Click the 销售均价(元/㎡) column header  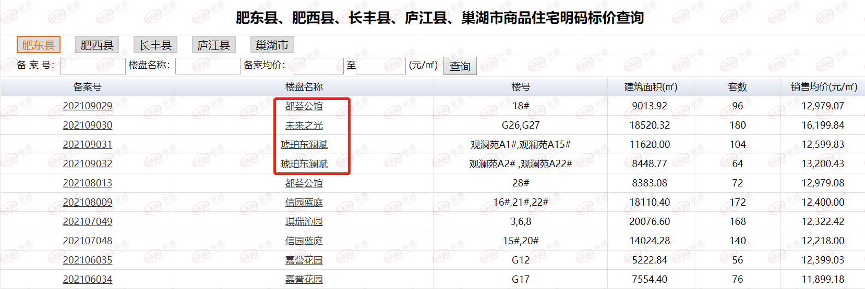tap(824, 86)
